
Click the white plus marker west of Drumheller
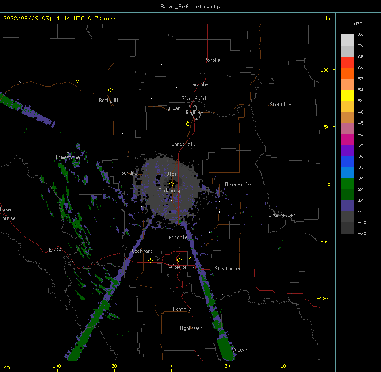pyautogui.click(x=271, y=166)
